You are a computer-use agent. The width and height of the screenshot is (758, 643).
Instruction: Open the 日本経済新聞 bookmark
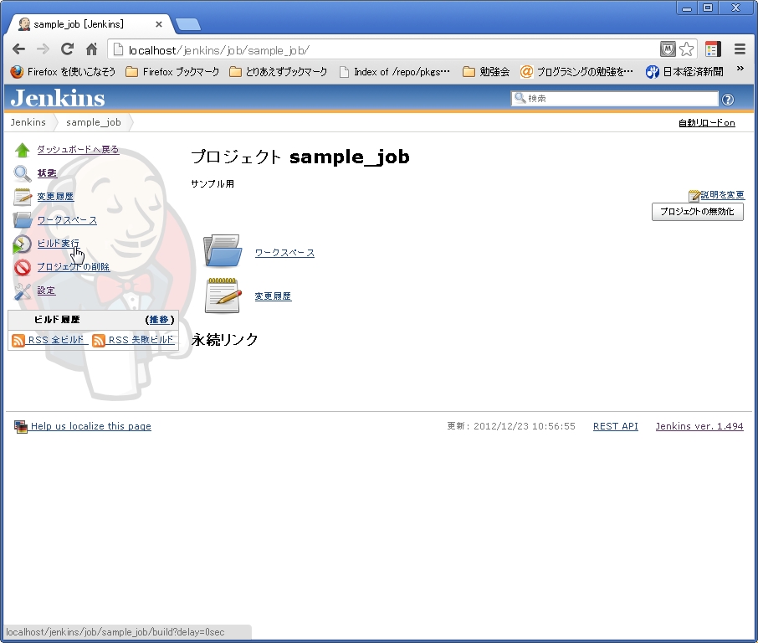684,72
